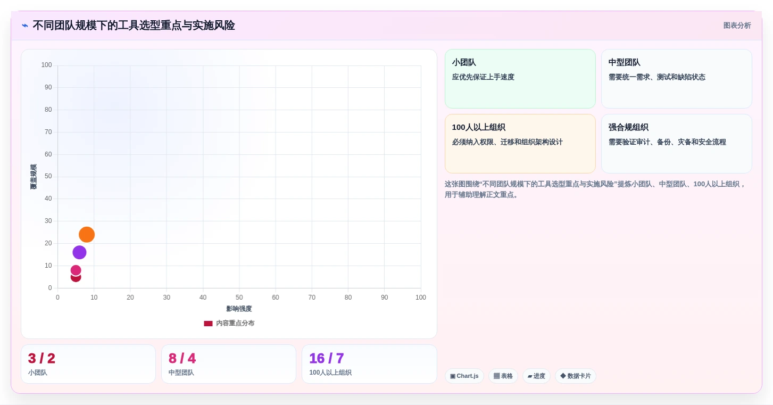The height and width of the screenshot is (405, 773).
Task: Toggle the 内容重点分布 legend swatch
Action: [x=208, y=323]
